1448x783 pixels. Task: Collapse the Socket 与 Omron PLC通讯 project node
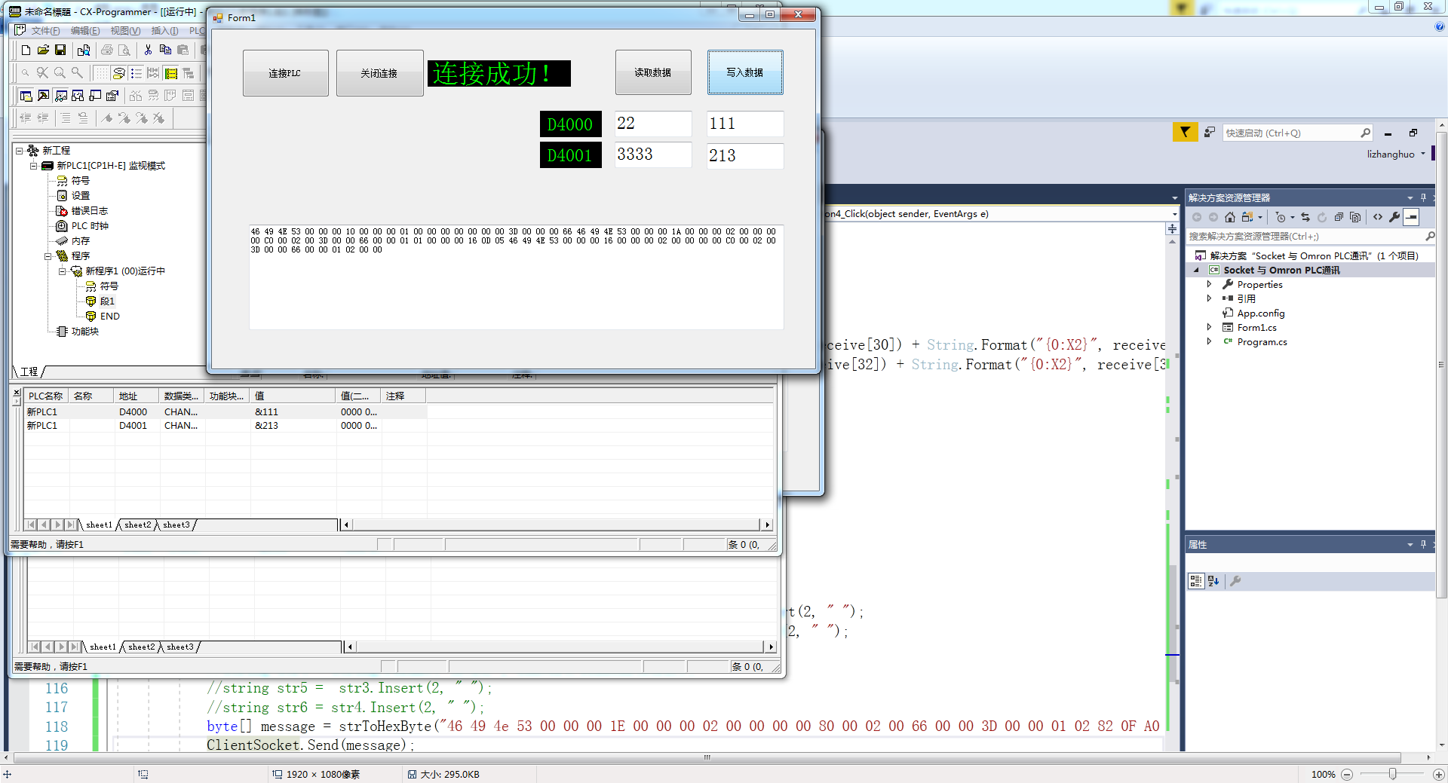(1196, 270)
